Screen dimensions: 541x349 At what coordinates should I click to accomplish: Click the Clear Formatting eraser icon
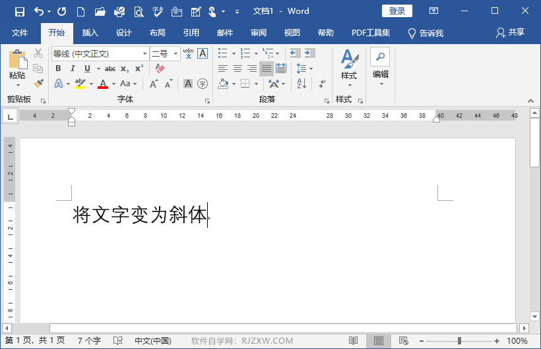160,68
